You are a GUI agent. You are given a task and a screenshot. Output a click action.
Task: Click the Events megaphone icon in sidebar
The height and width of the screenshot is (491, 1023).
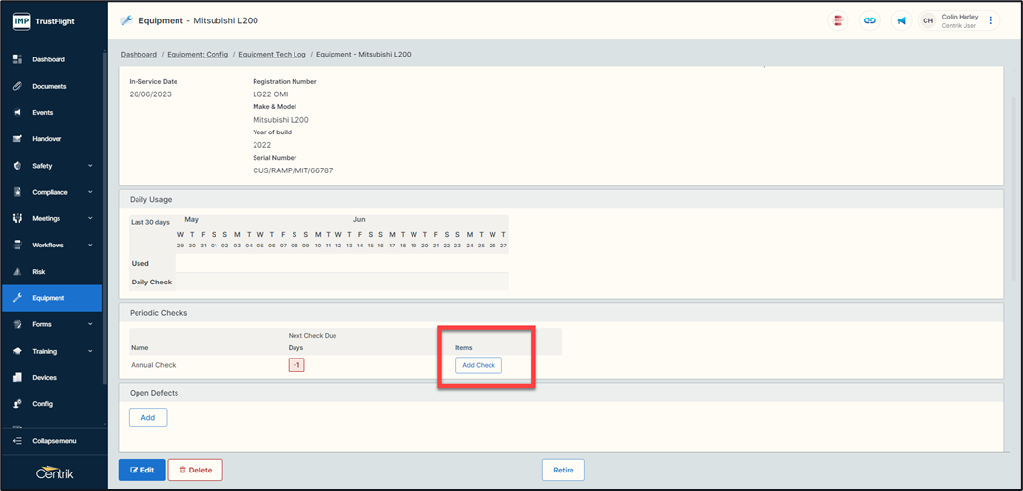coord(18,113)
